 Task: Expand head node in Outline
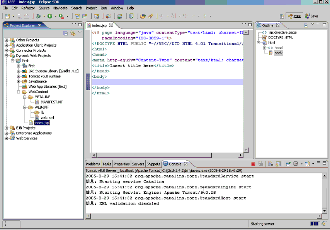pos(265,48)
